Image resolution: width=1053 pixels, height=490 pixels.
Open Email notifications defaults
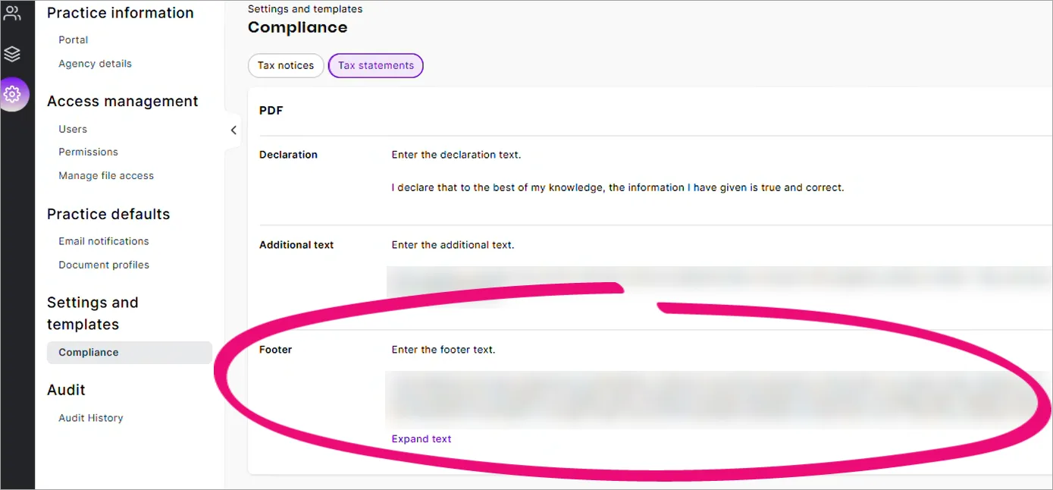point(103,240)
